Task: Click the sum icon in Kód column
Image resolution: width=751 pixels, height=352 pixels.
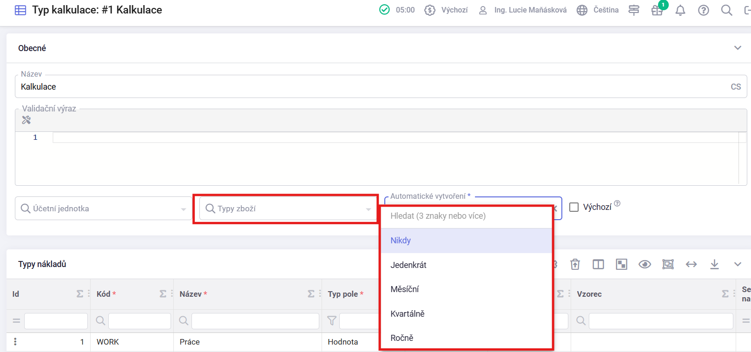Action: 163,294
